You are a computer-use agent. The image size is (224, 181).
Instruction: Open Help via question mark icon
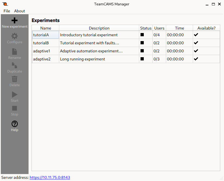(x=15, y=124)
